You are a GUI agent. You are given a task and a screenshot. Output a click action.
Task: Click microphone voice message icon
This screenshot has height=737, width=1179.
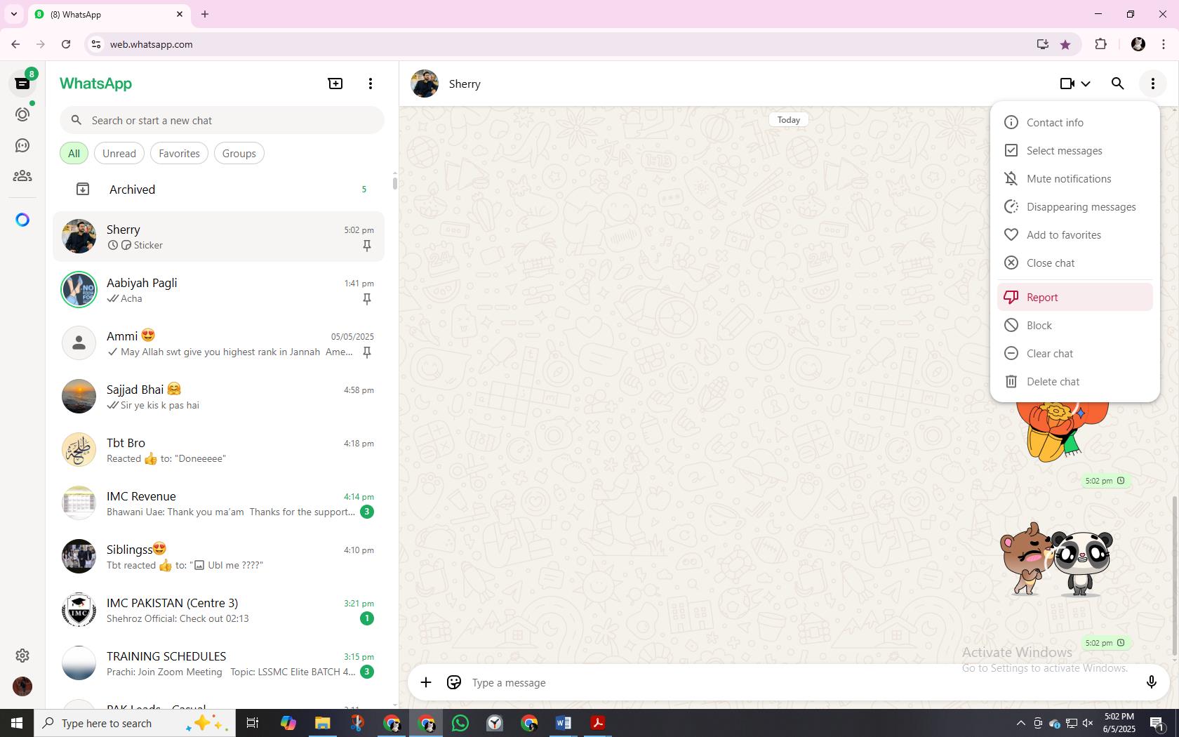point(1151,683)
